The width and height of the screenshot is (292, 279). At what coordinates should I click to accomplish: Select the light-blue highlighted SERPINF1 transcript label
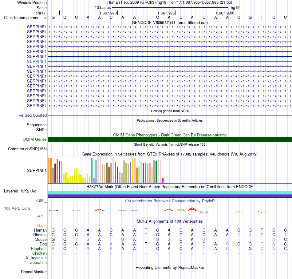37,61
